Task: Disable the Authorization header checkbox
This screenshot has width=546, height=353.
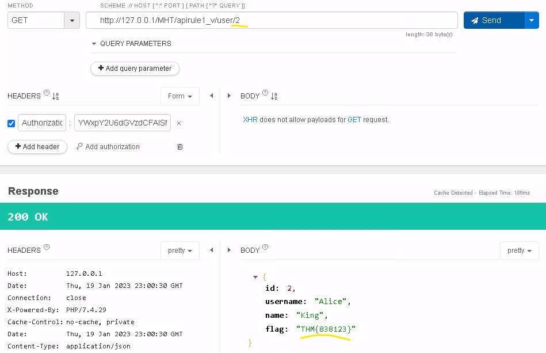Action: [x=11, y=123]
